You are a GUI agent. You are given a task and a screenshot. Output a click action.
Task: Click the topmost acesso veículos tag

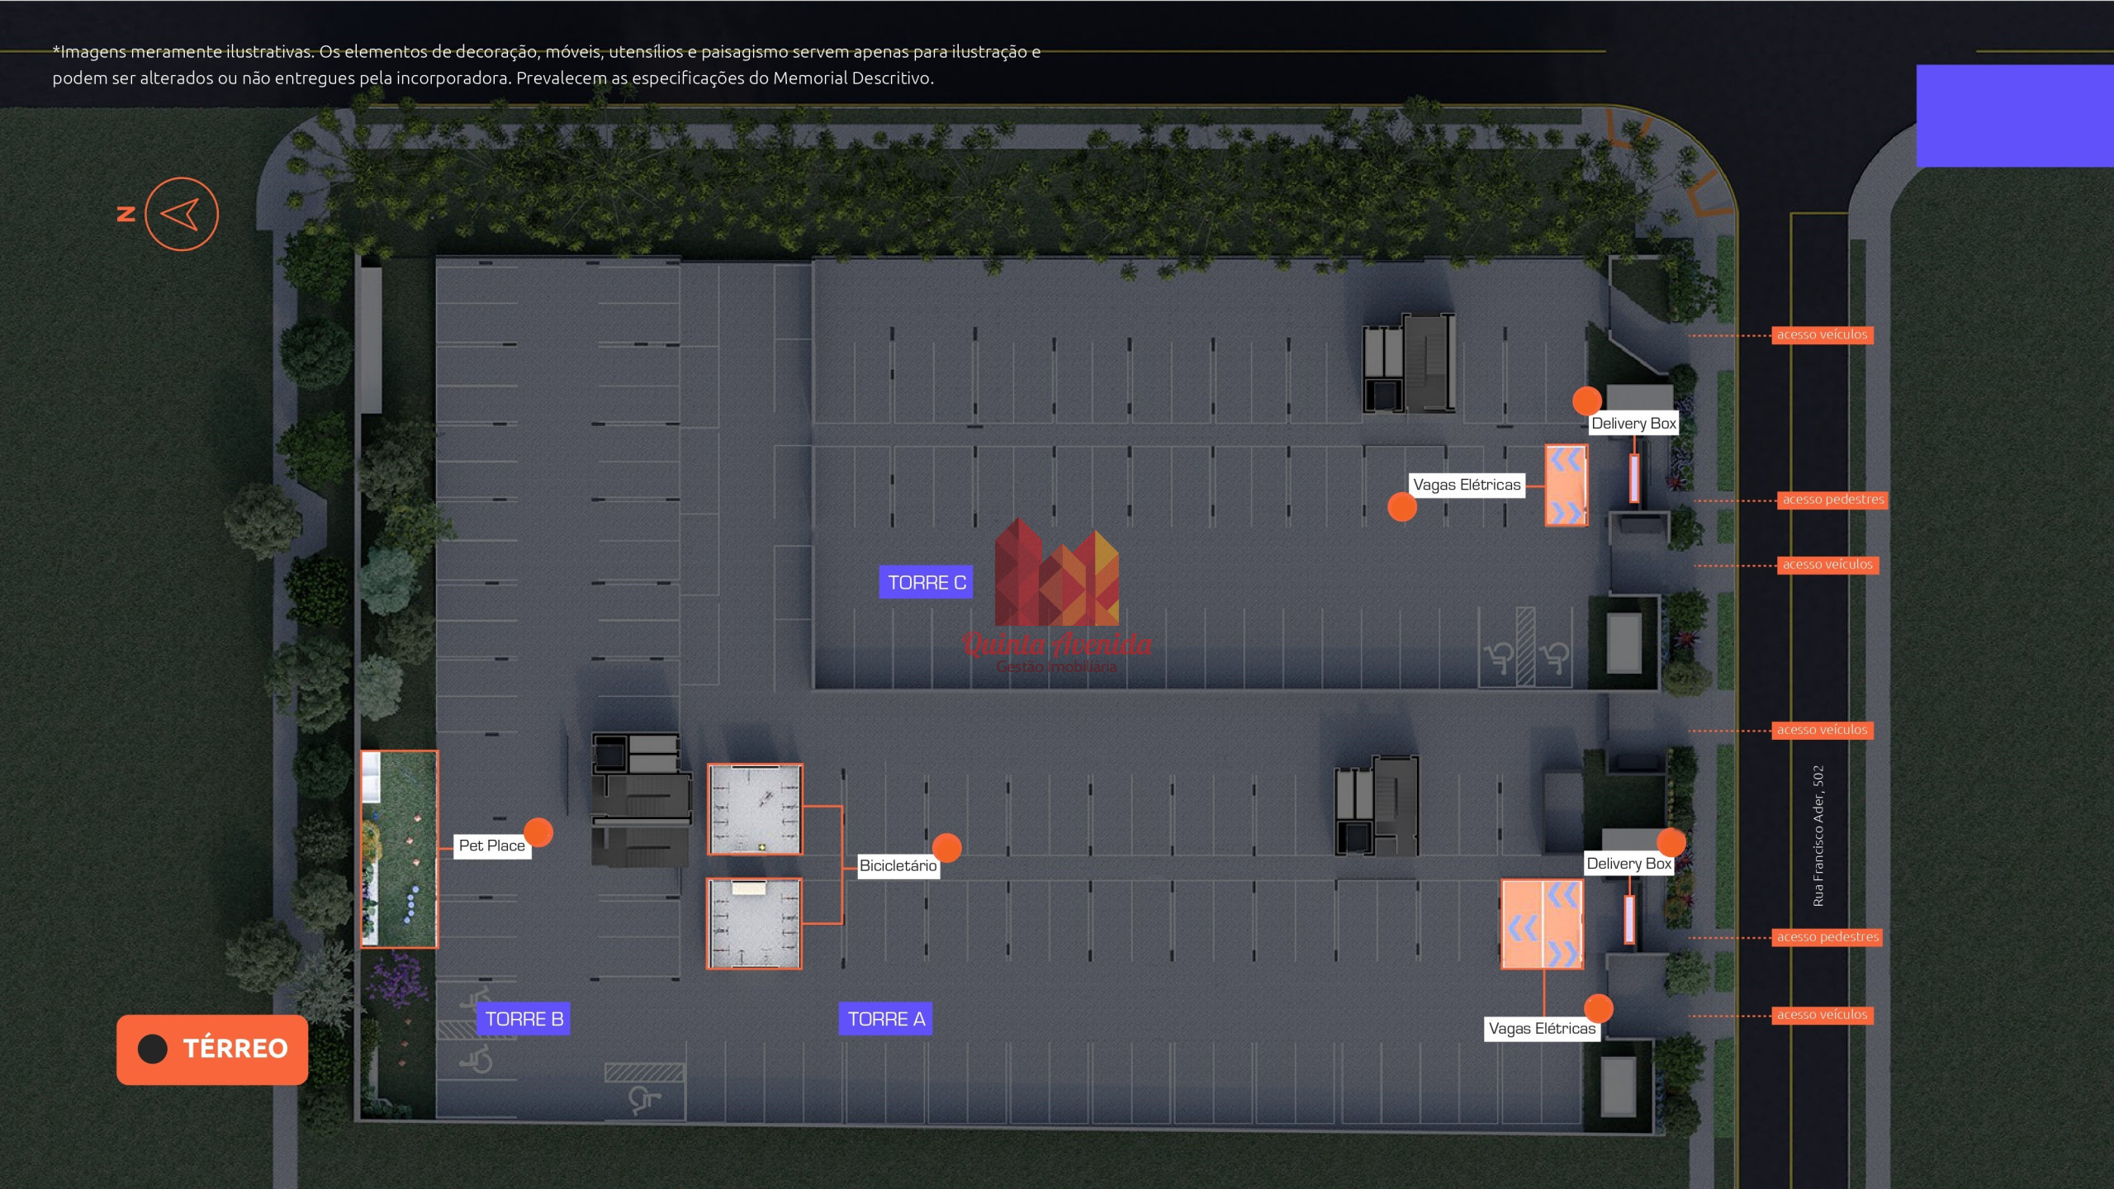[1822, 334]
